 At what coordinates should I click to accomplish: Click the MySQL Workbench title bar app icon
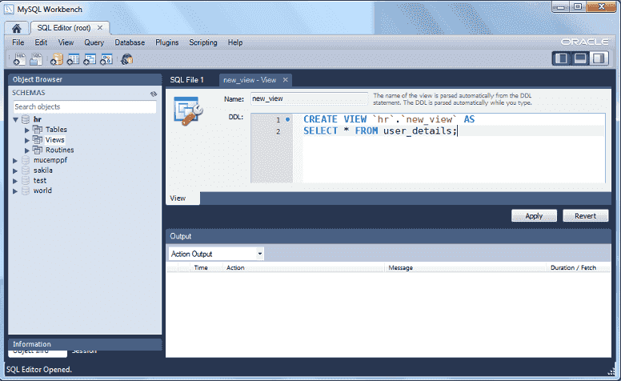(9, 9)
